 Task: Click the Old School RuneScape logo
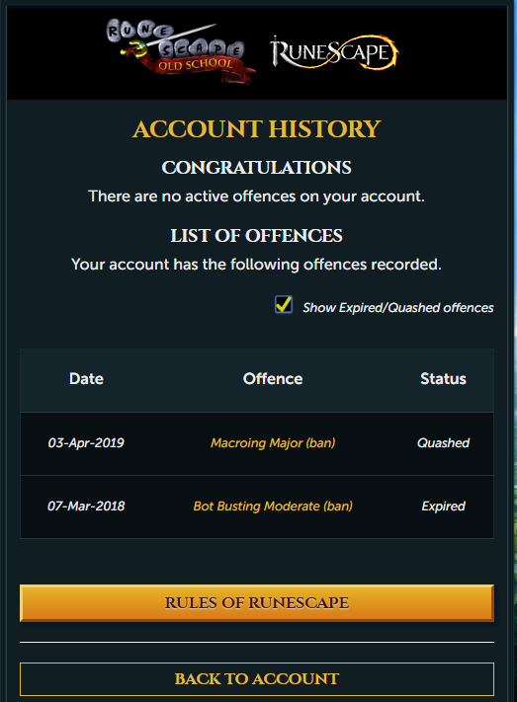(180, 50)
